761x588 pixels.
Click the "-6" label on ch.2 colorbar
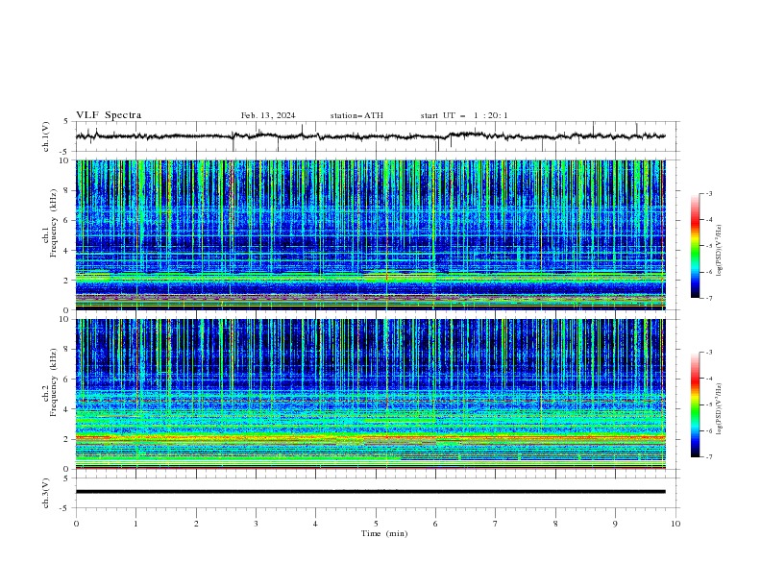click(709, 430)
